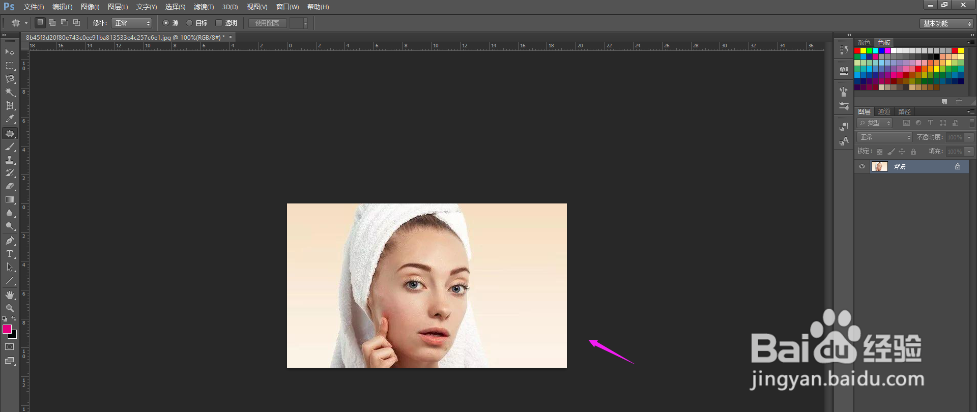The height and width of the screenshot is (412, 977).
Task: Select the Blur tool
Action: pos(10,213)
